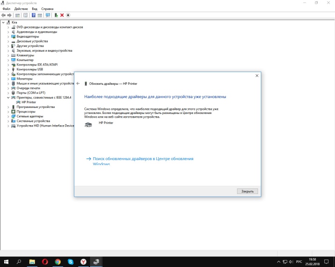
Task: Click the HP Printer icon in dialog
Action: [88, 125]
